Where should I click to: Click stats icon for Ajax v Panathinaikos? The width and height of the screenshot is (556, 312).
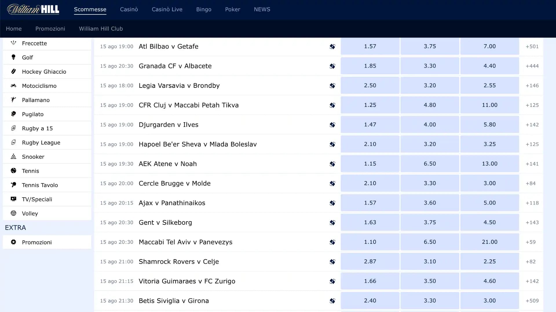click(x=332, y=203)
